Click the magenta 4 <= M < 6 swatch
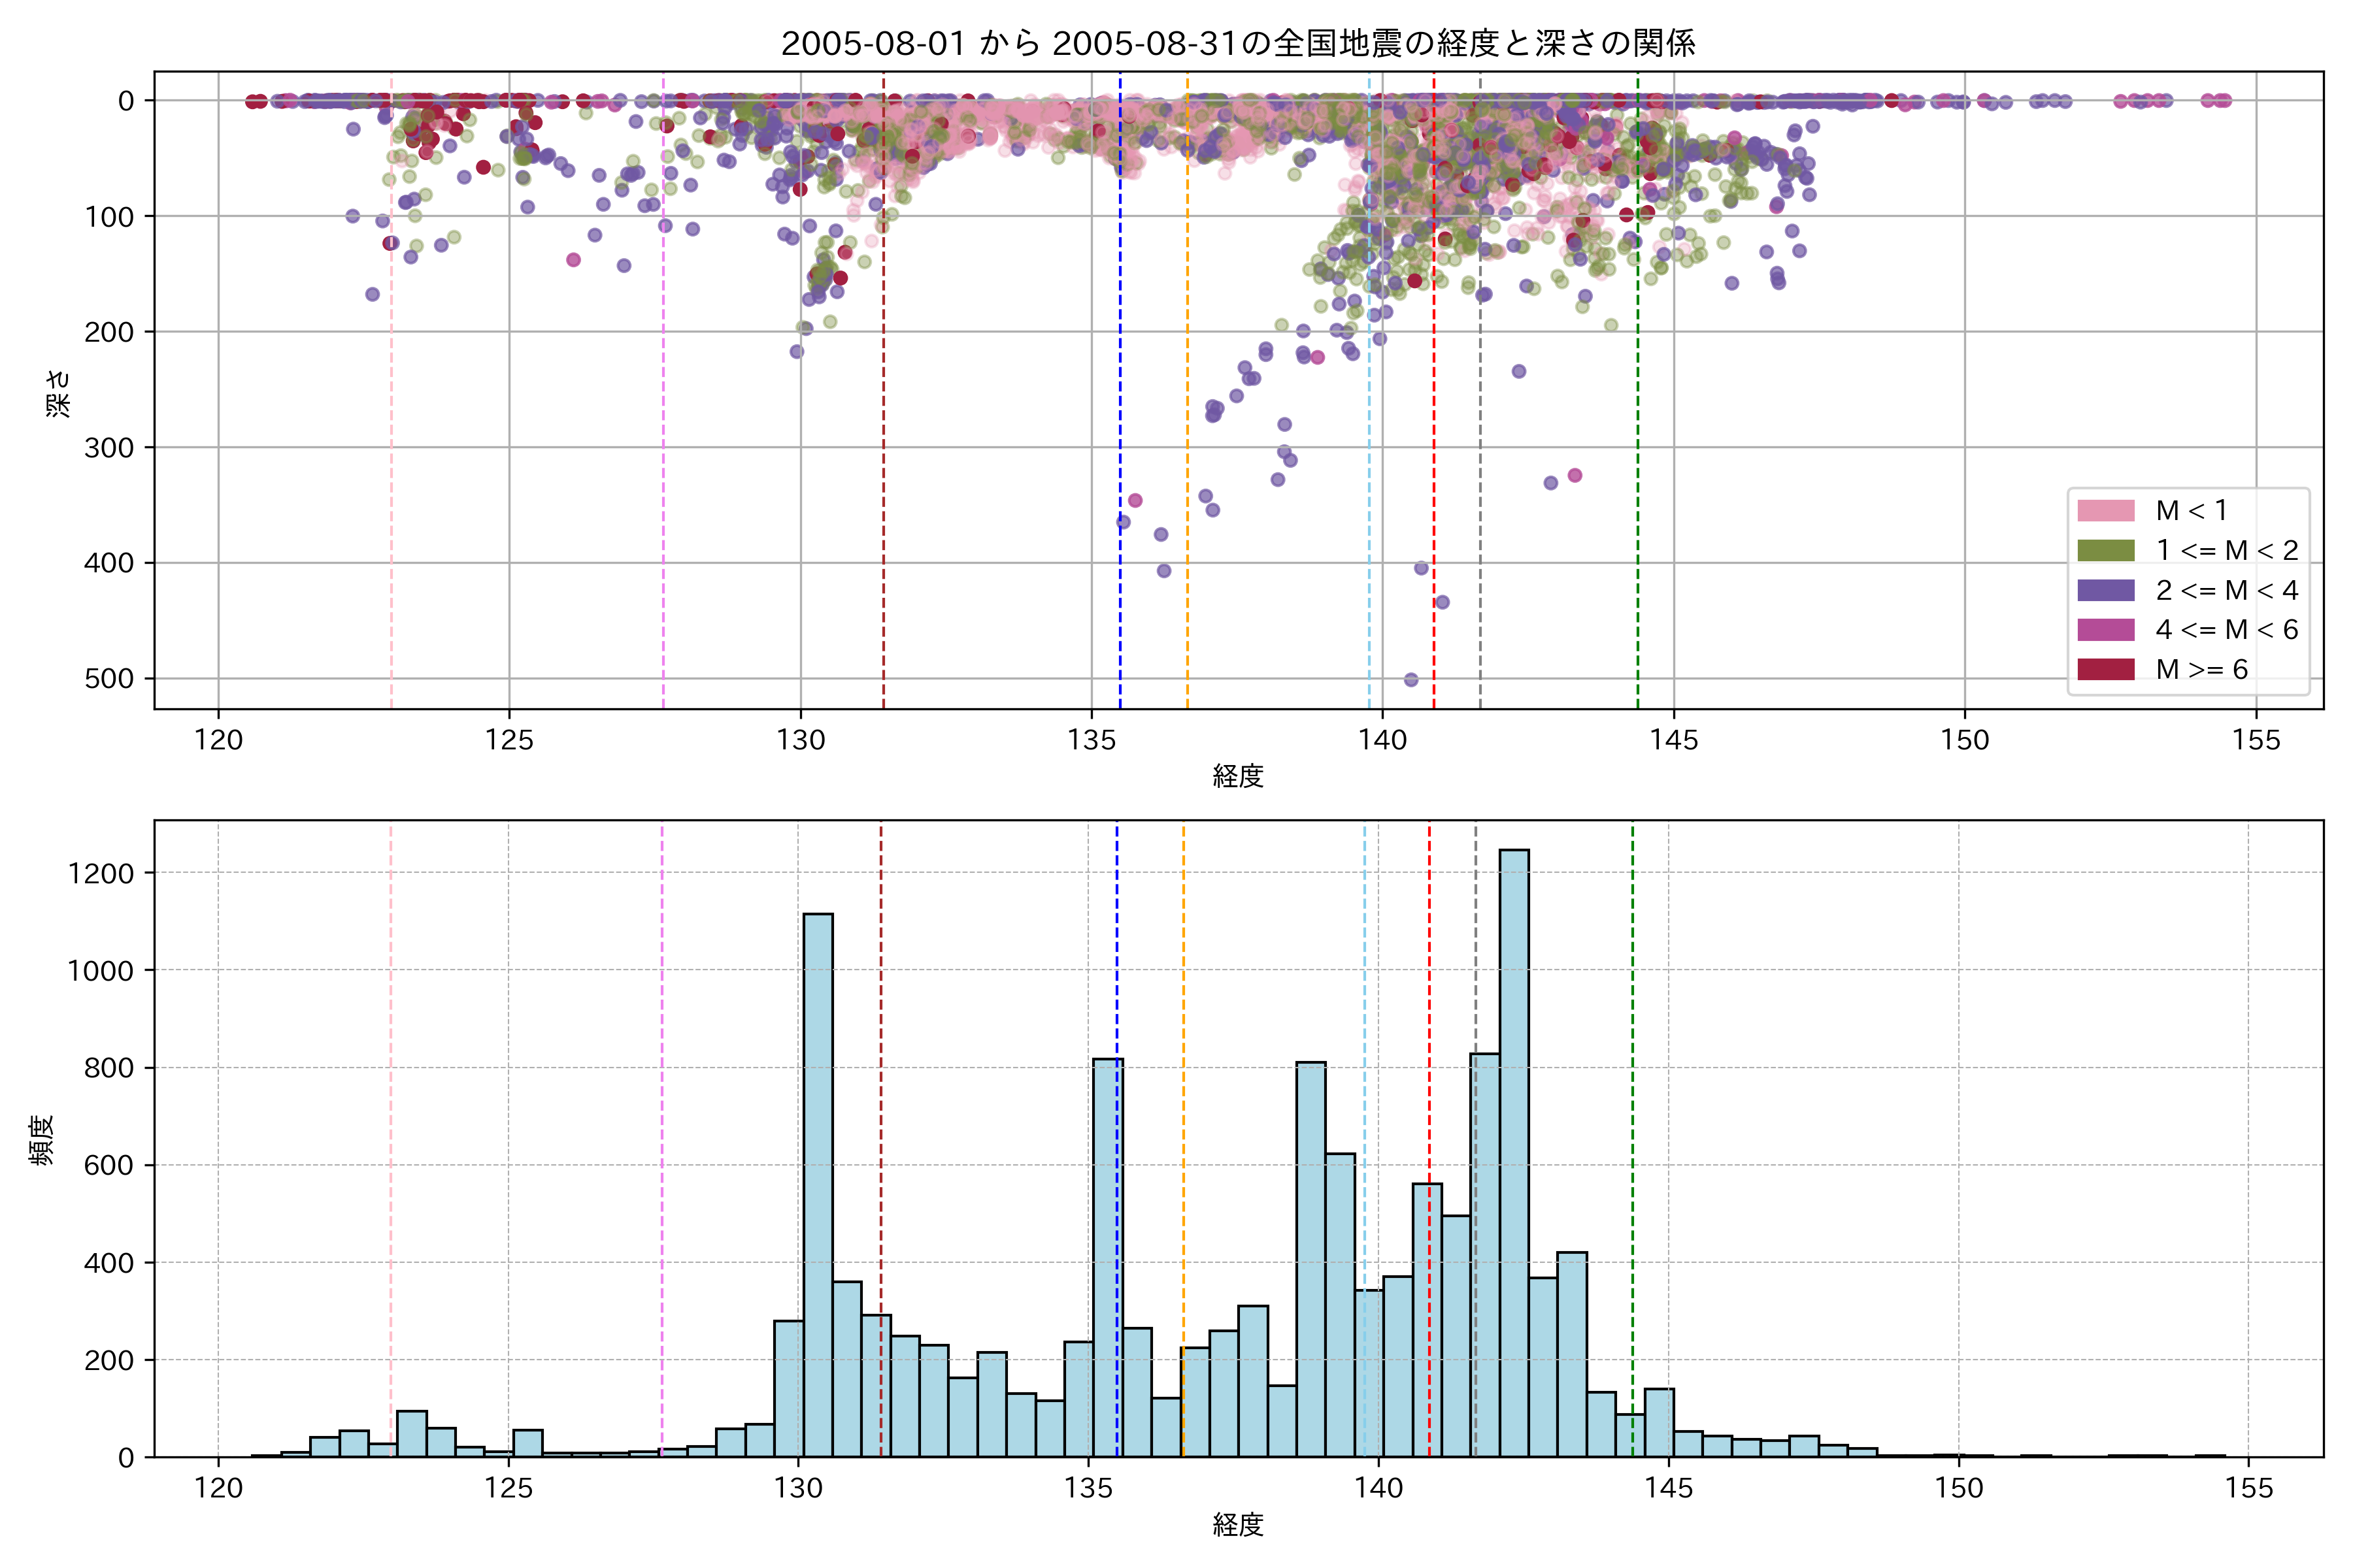The image size is (2353, 1568). tap(2105, 629)
